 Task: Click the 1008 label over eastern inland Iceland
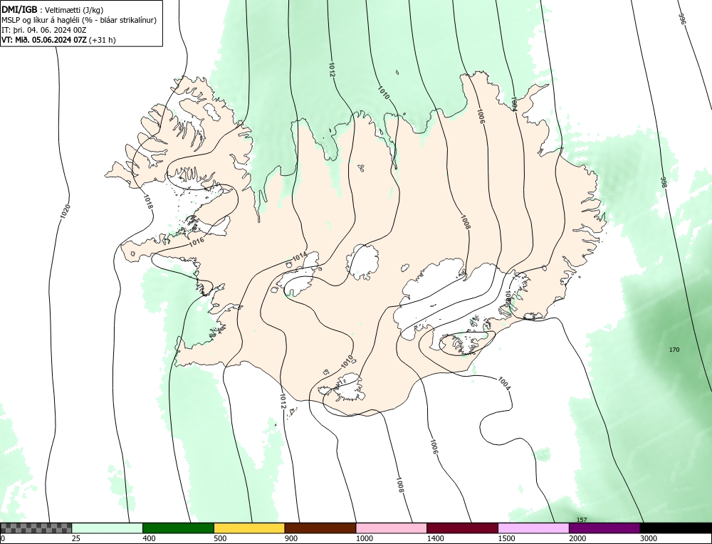coord(466,222)
